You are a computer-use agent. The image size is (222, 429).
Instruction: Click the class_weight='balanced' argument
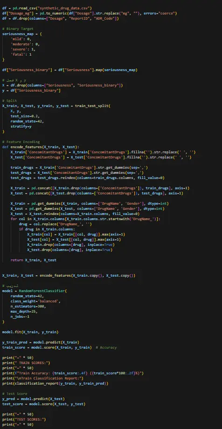coord(35,301)
